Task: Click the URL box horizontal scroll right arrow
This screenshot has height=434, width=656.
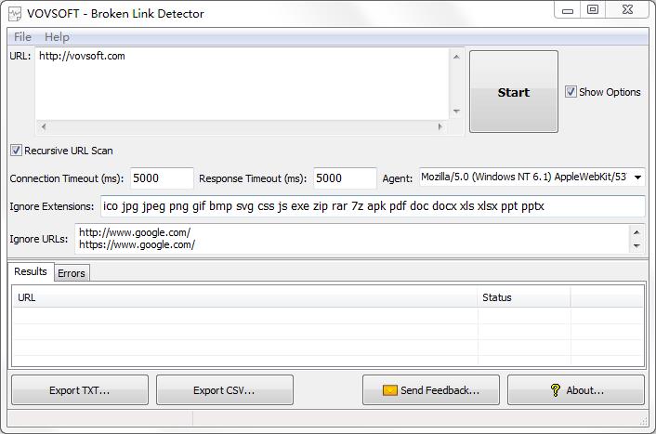Action: click(440, 126)
